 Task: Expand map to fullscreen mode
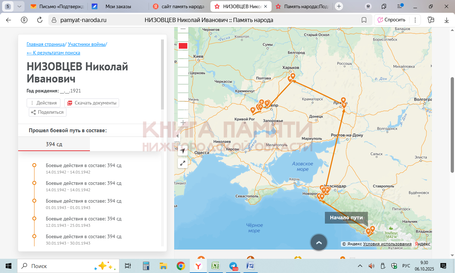coord(183,163)
